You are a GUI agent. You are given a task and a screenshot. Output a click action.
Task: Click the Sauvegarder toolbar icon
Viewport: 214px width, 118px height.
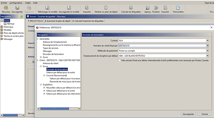click(x=17, y=8)
